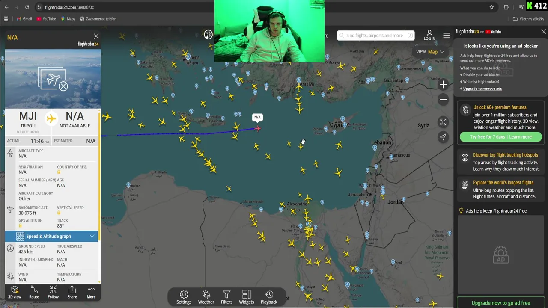Click the selected red aircraft on map

(257, 128)
